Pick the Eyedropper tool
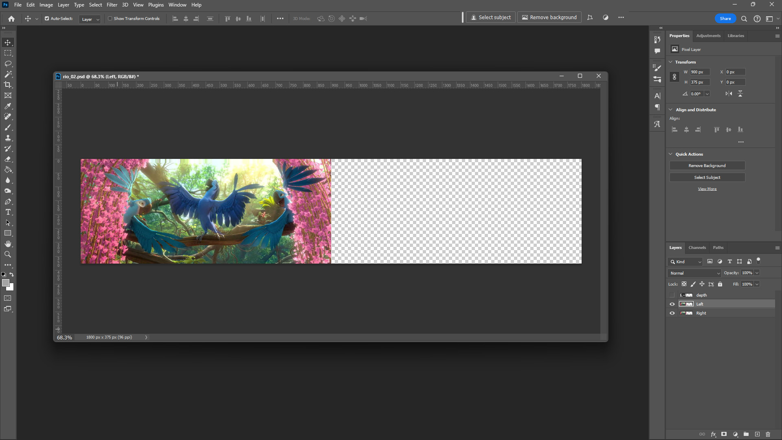The width and height of the screenshot is (782, 440). (8, 106)
